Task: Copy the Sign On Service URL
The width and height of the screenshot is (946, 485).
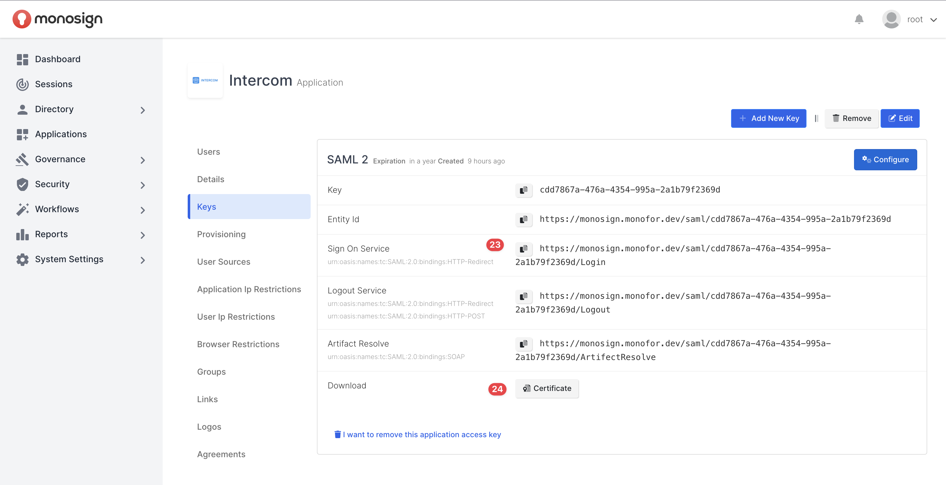Action: 524,249
